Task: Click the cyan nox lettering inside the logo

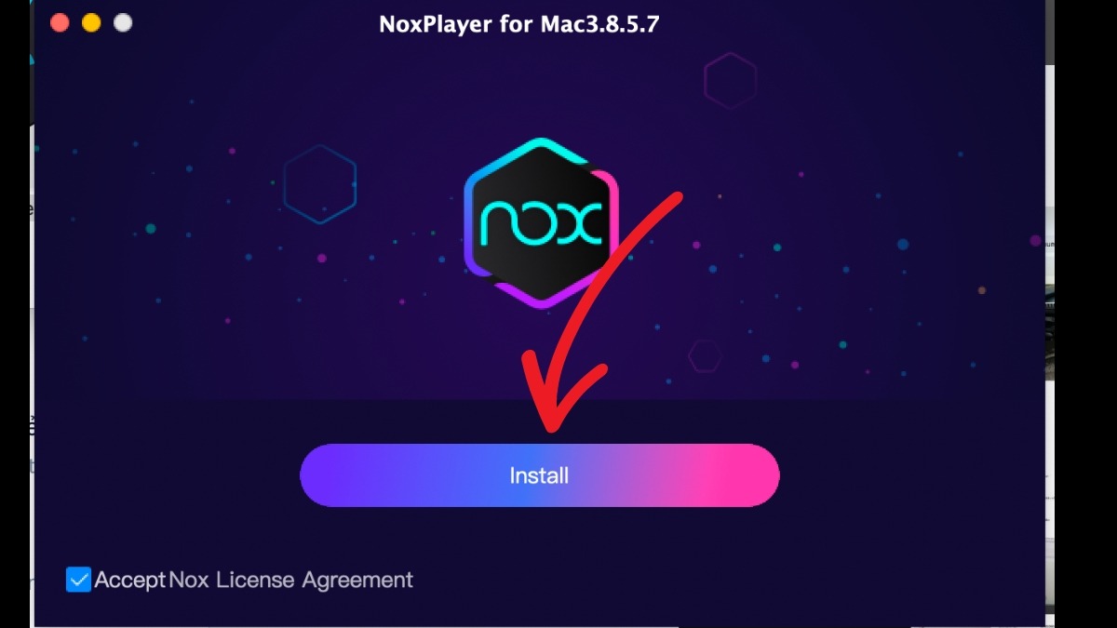Action: point(541,223)
